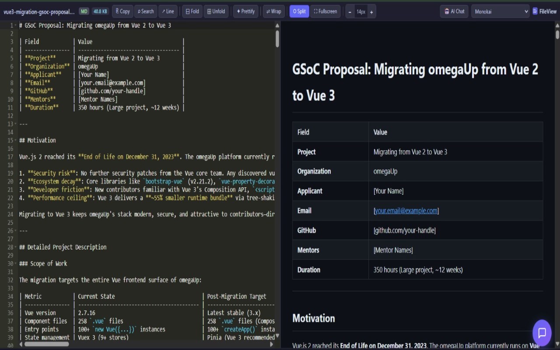560x350 pixels.
Task: Switch to Fullscreen mode
Action: point(325,11)
